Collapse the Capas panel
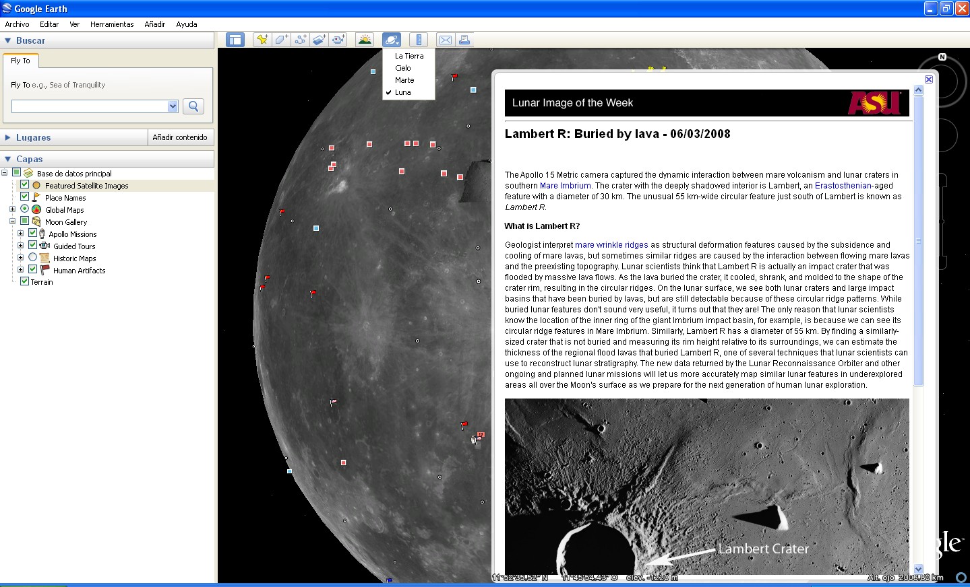 (x=8, y=159)
